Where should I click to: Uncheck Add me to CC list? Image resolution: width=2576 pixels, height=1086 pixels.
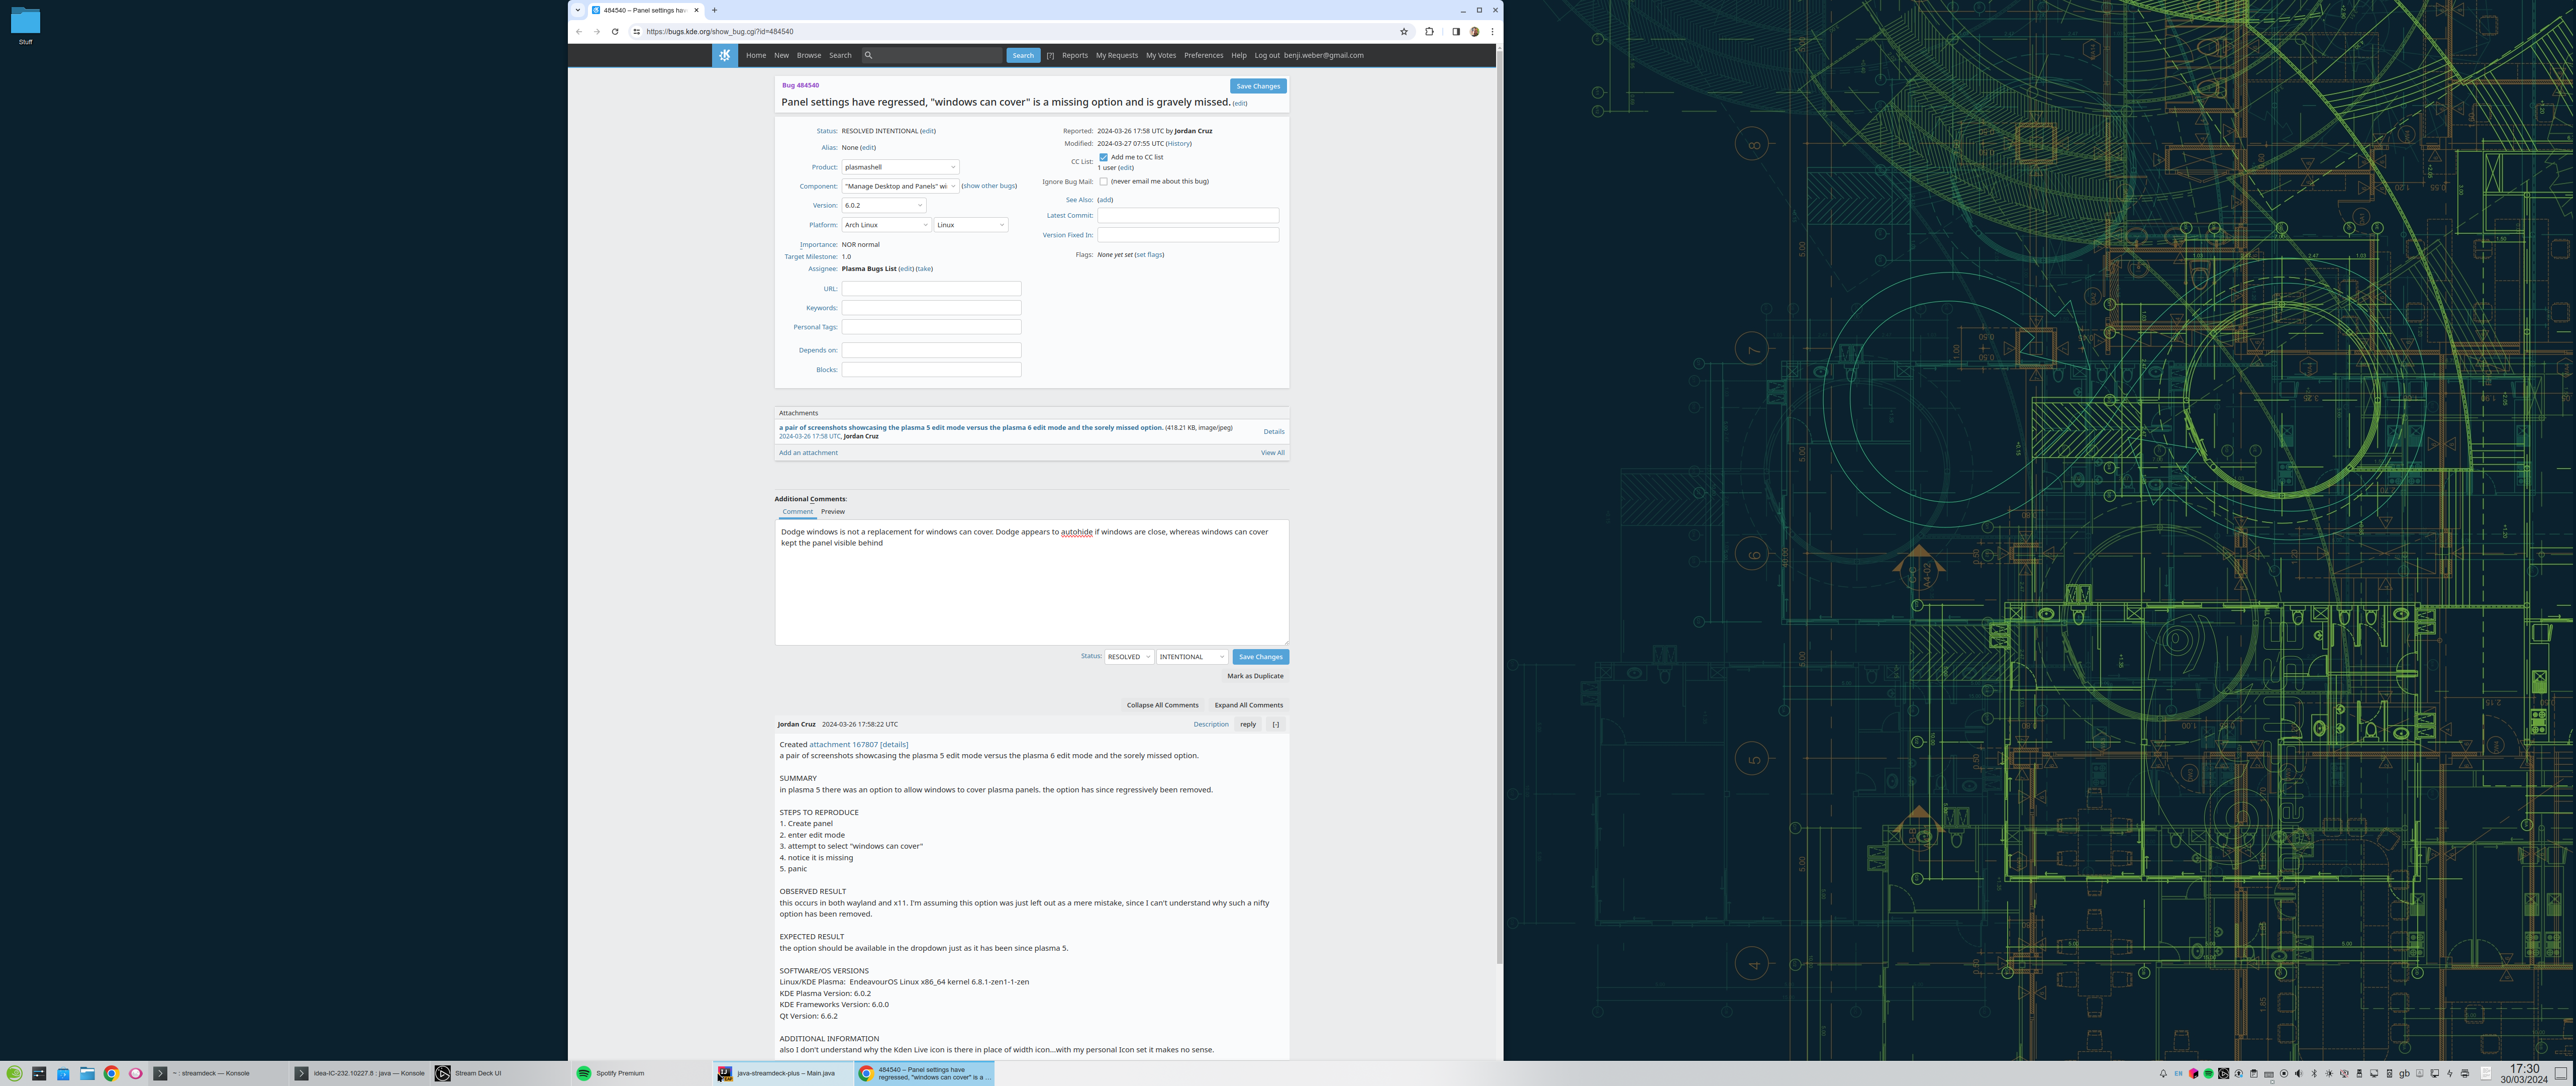click(1103, 157)
